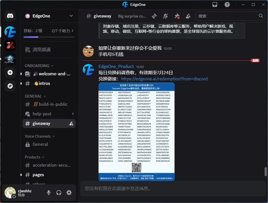268x203 pixels.
Task: Click the help-post forum bubble icon
Action: [28, 114]
